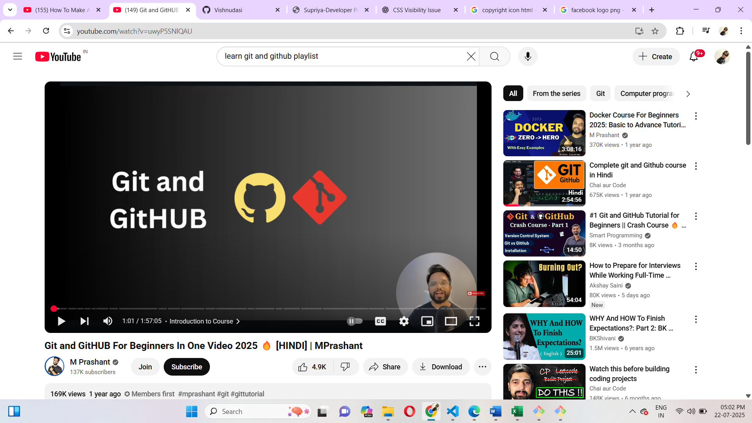Play the video with the play button
Image resolution: width=752 pixels, height=423 pixels.
[x=61, y=321]
